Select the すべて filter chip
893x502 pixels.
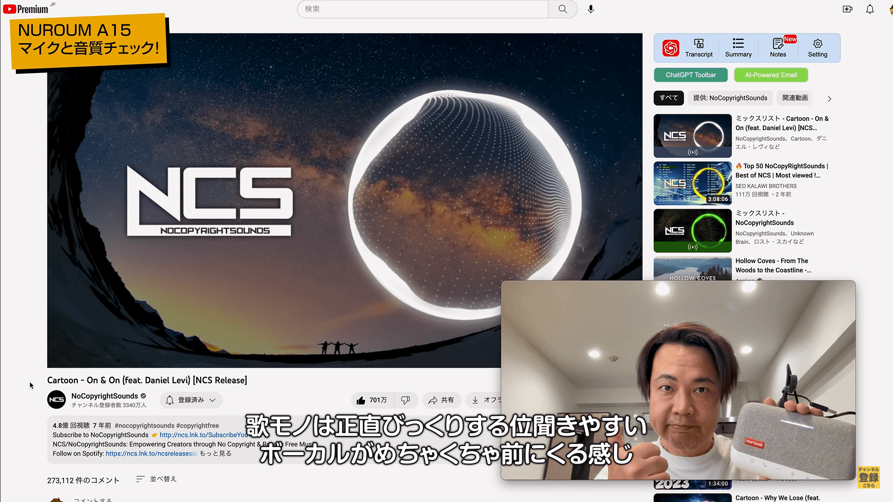click(x=668, y=98)
